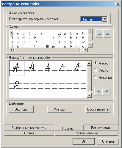Screen dimensions: 122x148
Task: Click left arrow button beside symbol grid
Action: (x=99, y=34)
